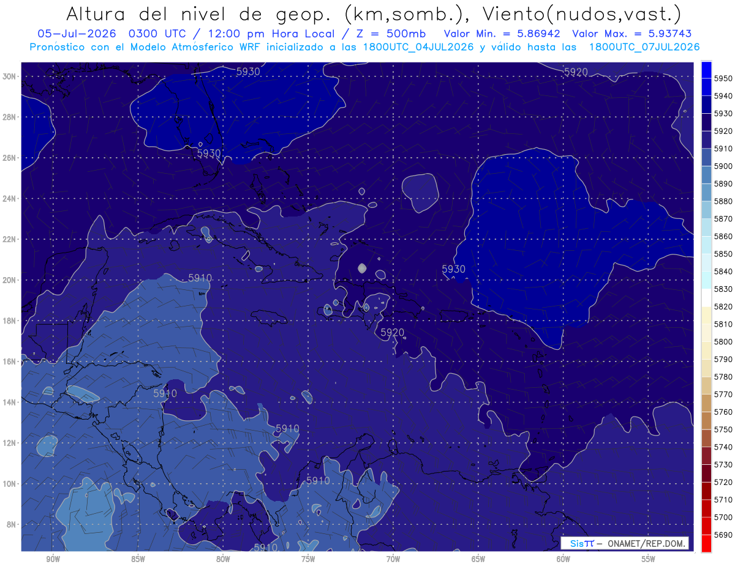Click the 5780 legend value
Viewport: 735px width, 567px height.
coord(723,377)
